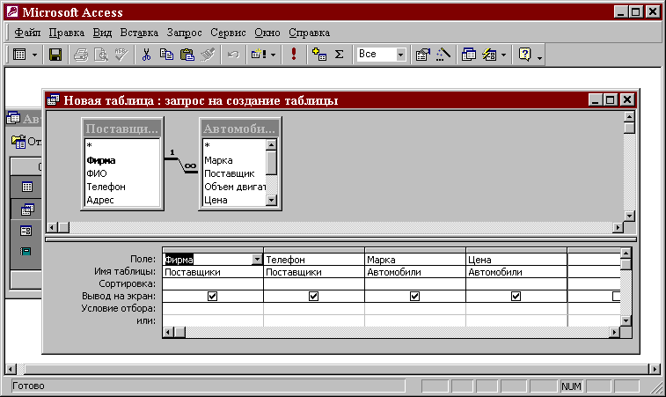Screen dimensions: 666x397
Task: Expand the Query Type dropdown arrow
Action: click(x=273, y=55)
